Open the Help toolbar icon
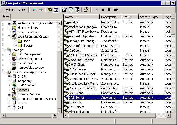The width and height of the screenshot is (177, 125). (86, 10)
